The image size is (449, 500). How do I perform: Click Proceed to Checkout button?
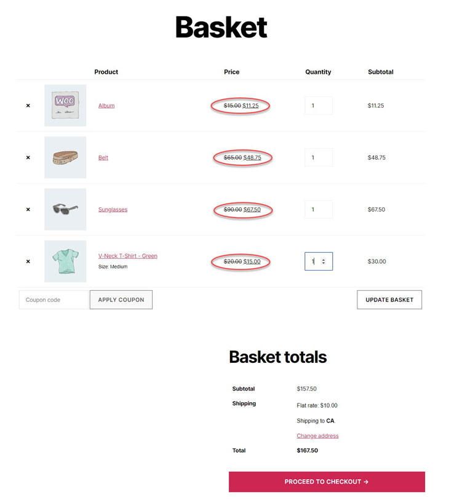(327, 482)
